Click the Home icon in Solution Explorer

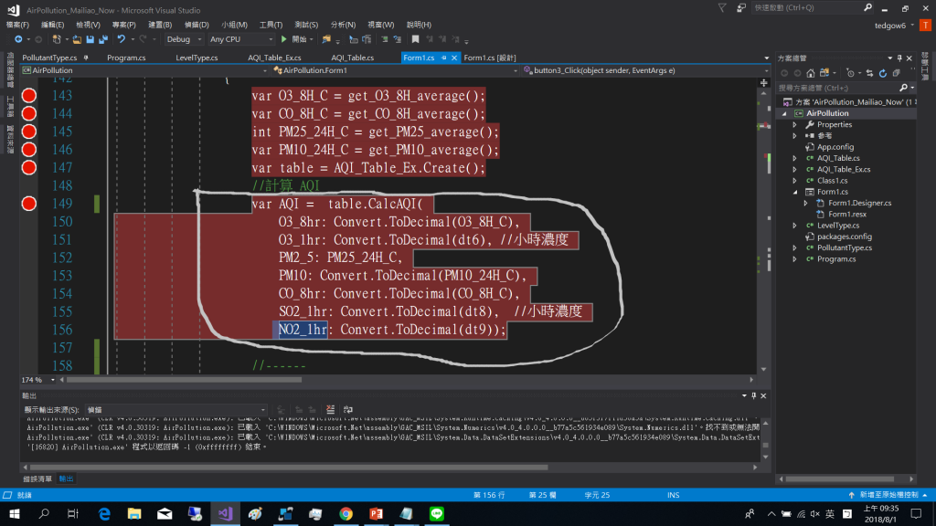point(810,73)
